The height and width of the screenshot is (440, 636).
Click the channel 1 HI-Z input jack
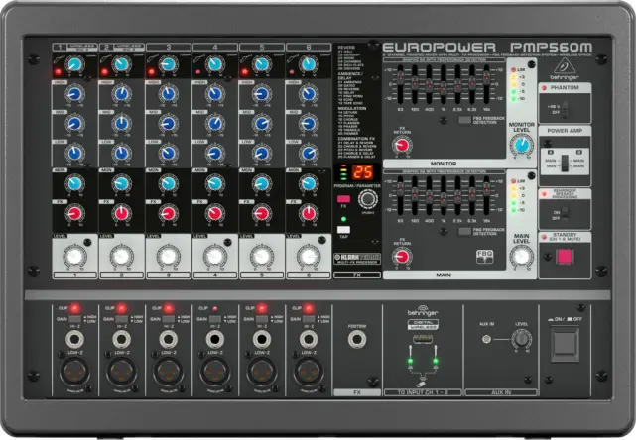pyautogui.click(x=75, y=340)
